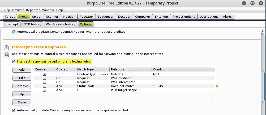Enable the 'Request Was modified' rule checkbox
The image size is (266, 115).
click(x=44, y=78)
